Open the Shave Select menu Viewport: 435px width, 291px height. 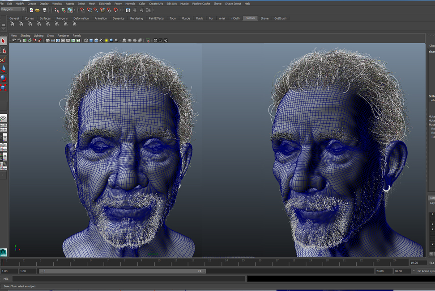pyautogui.click(x=233, y=4)
